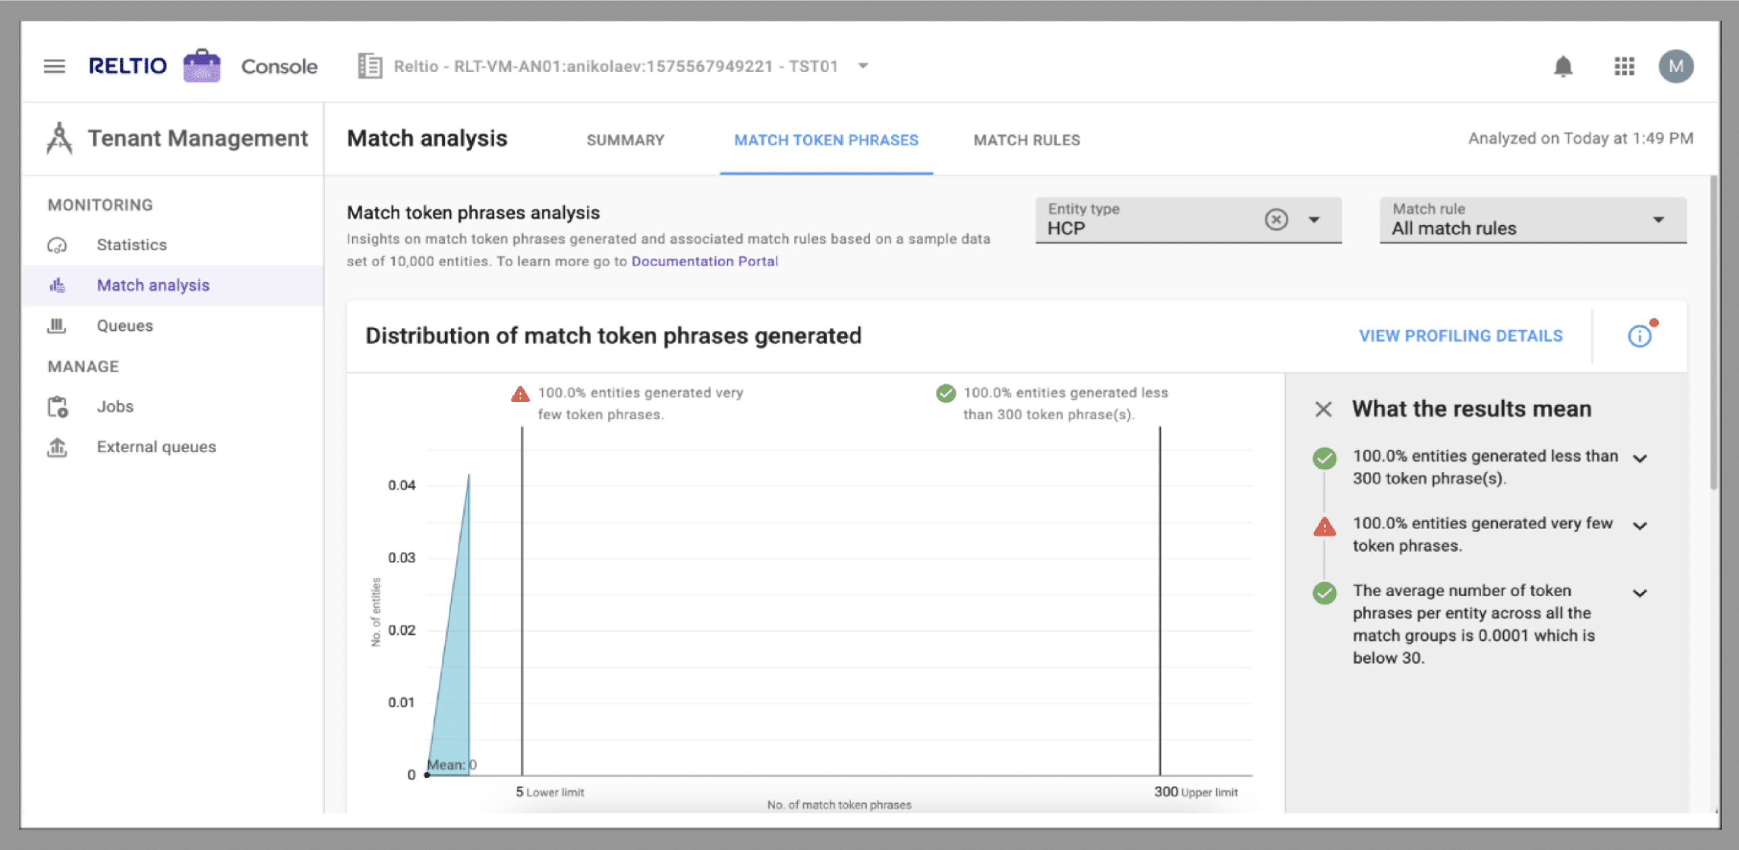This screenshot has width=1739, height=850.
Task: Select the Match Token Phrases tab
Action: 826,140
